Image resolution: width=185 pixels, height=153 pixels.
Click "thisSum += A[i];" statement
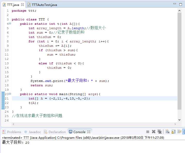[x=55, y=46]
